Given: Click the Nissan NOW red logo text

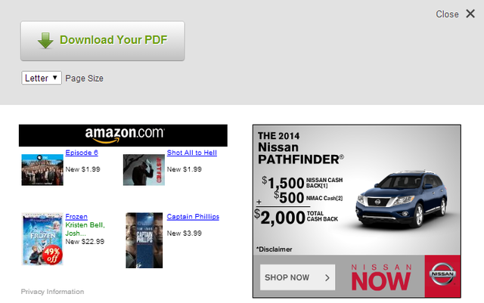Looking at the screenshot, I should click(381, 277).
